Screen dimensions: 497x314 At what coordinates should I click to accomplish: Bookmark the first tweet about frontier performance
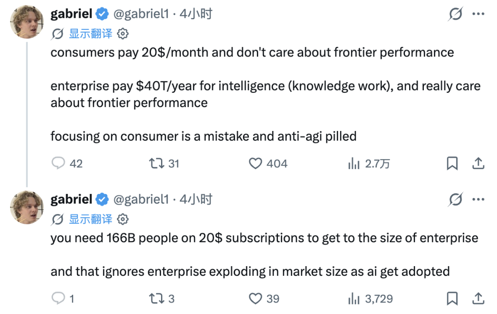[452, 163]
